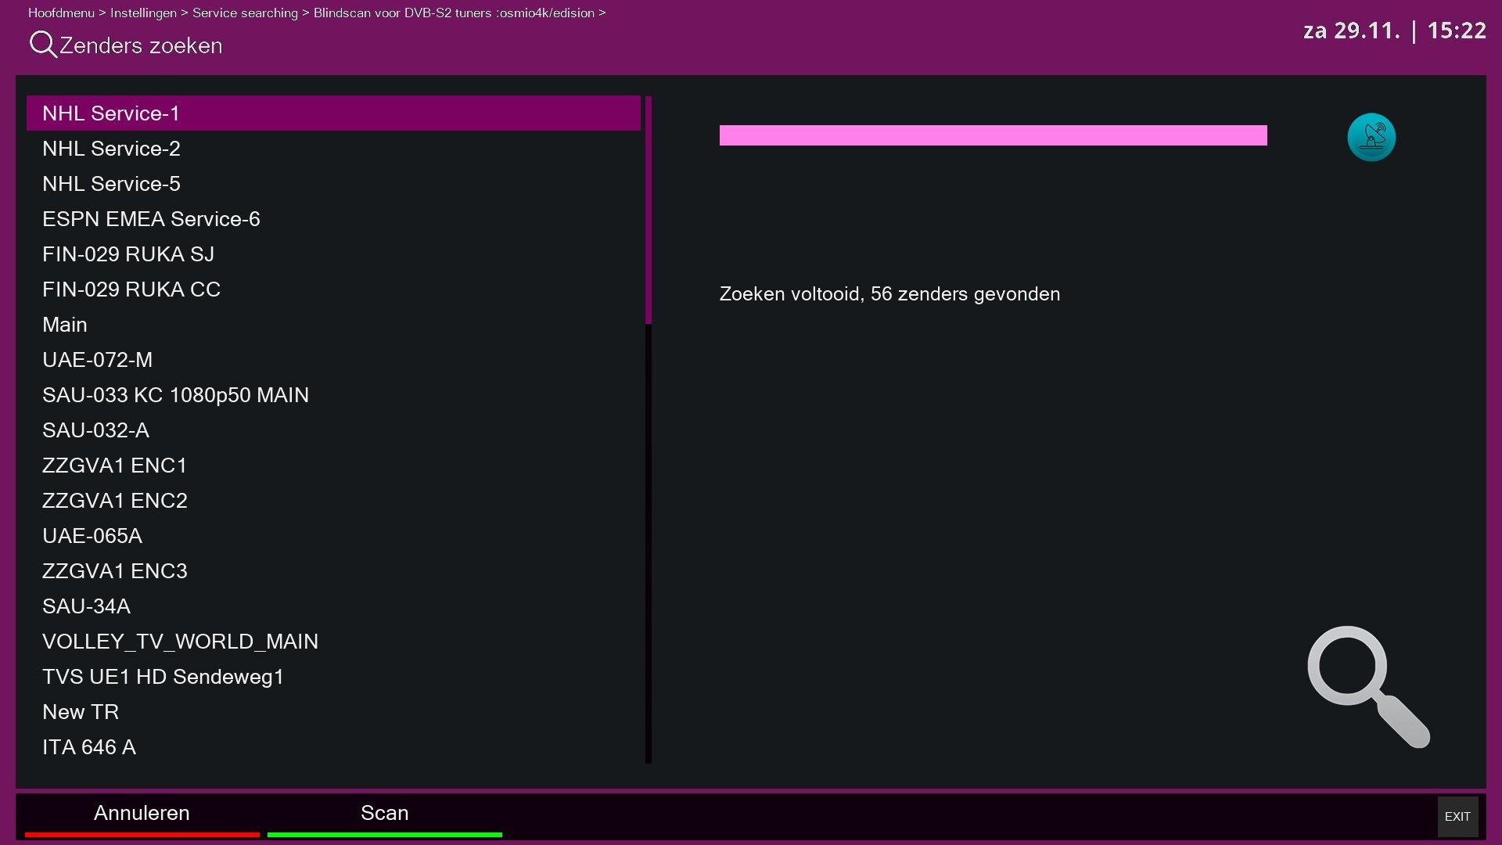
Task: Click the channel list scrollbar
Action: (x=649, y=430)
